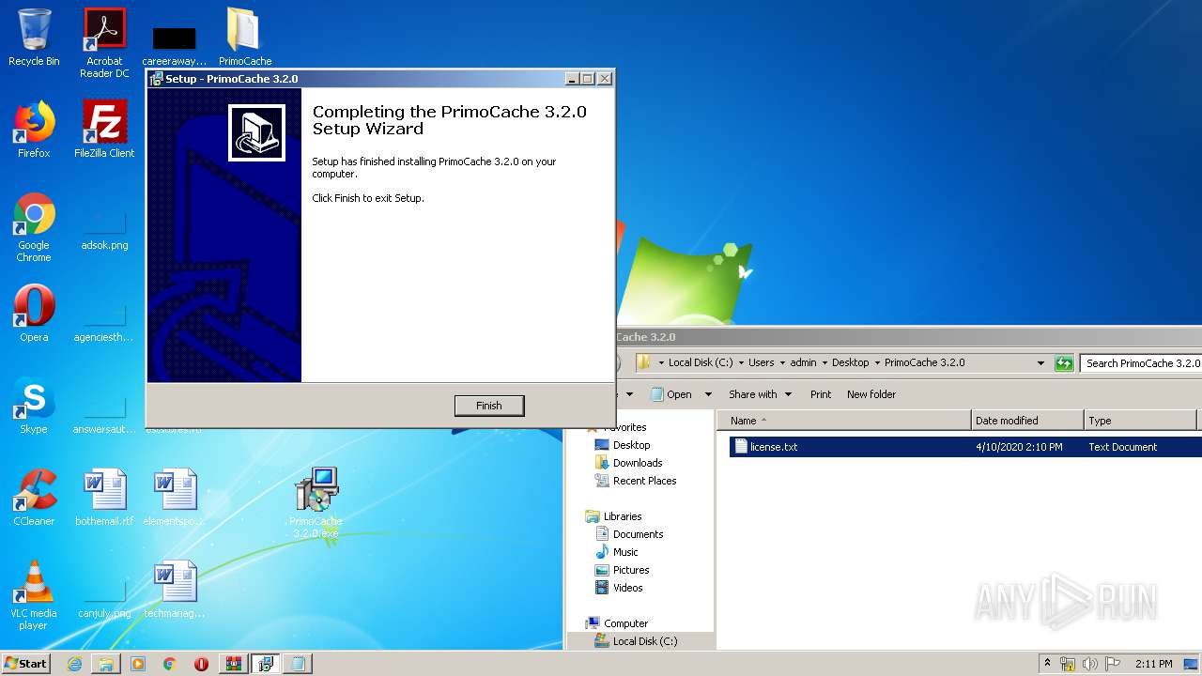
Task: Select the PrimoCache folder on the desktop
Action: coord(244,38)
